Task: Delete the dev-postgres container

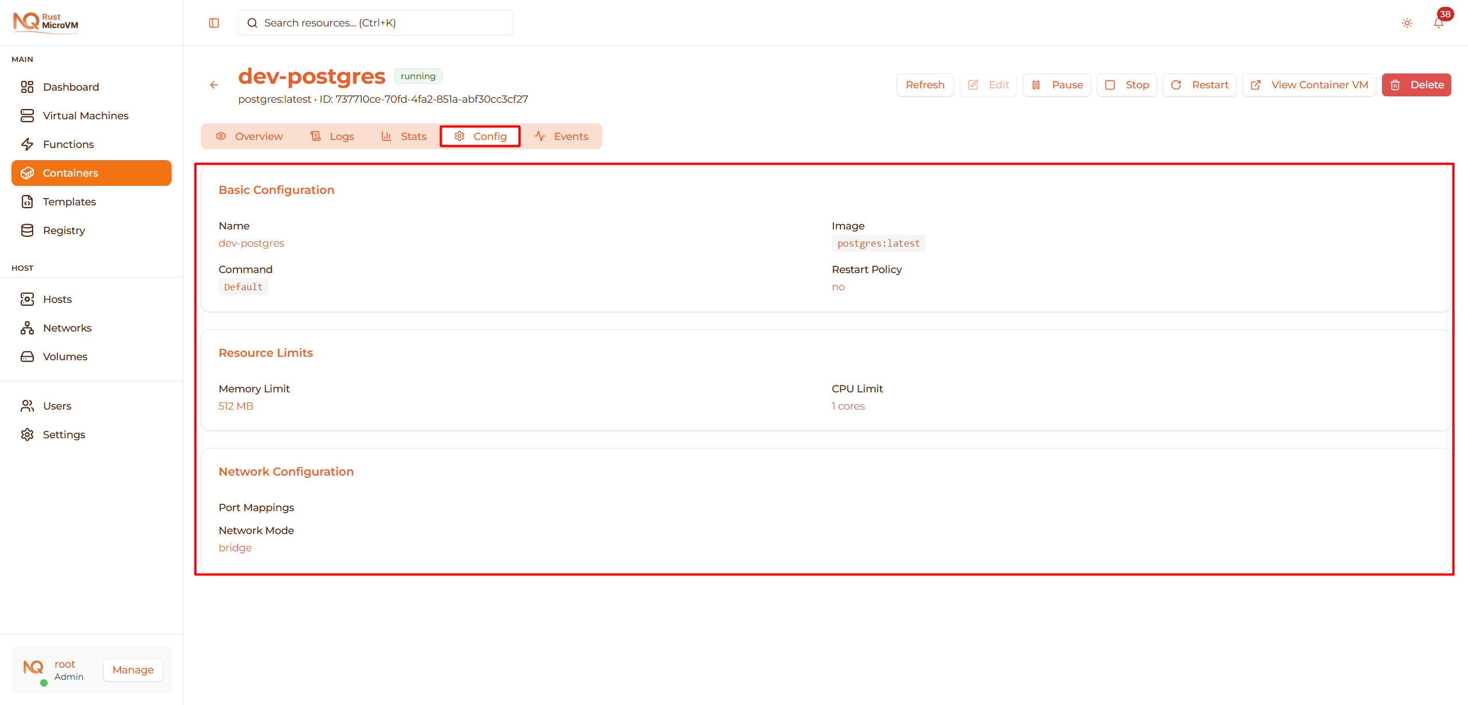Action: point(1416,84)
